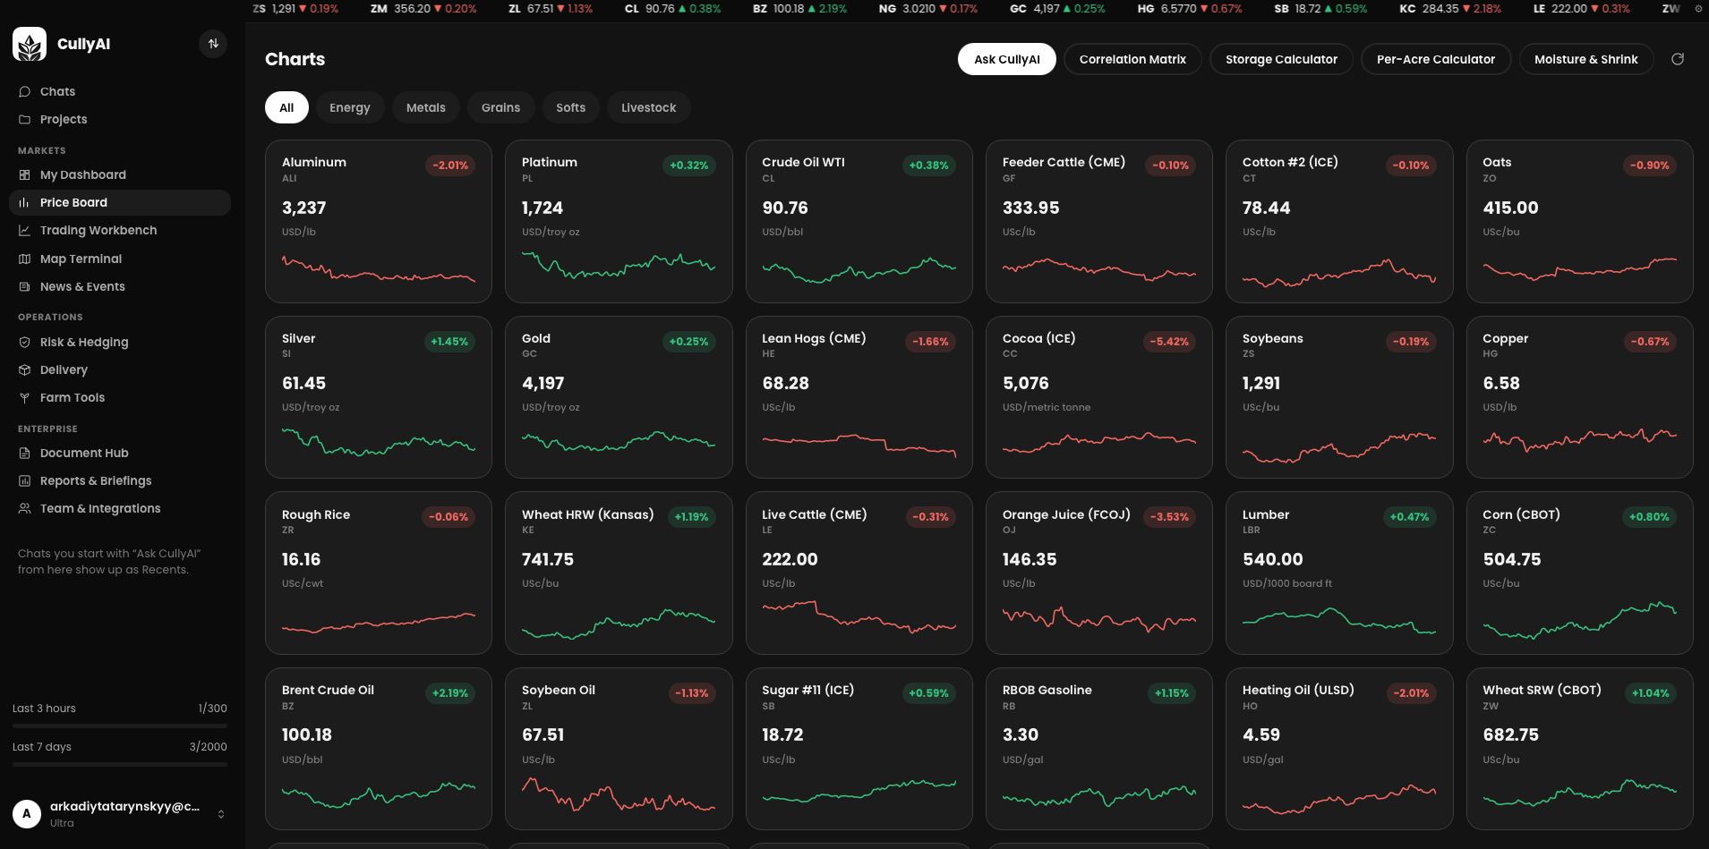Click the Risk & Hedging shield icon

coord(25,342)
